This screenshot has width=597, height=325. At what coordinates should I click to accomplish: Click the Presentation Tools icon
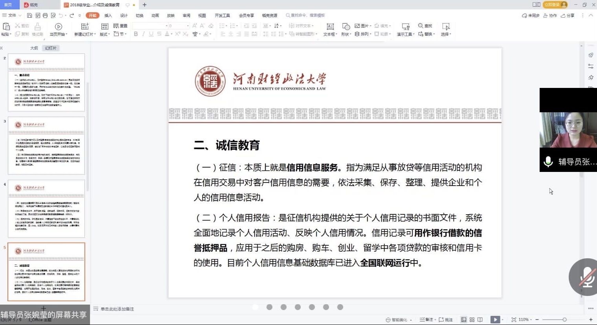point(406,27)
